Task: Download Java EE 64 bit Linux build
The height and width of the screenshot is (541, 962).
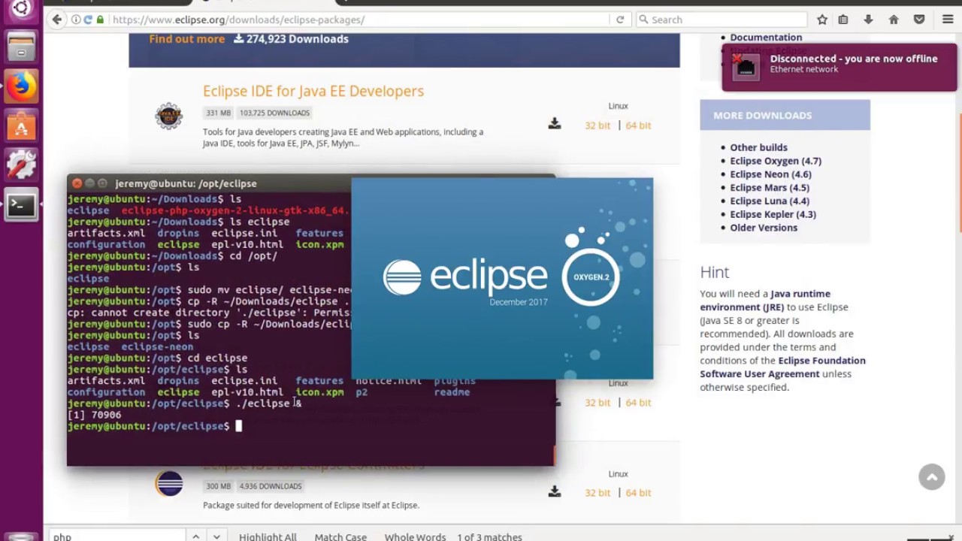Action: (x=638, y=125)
